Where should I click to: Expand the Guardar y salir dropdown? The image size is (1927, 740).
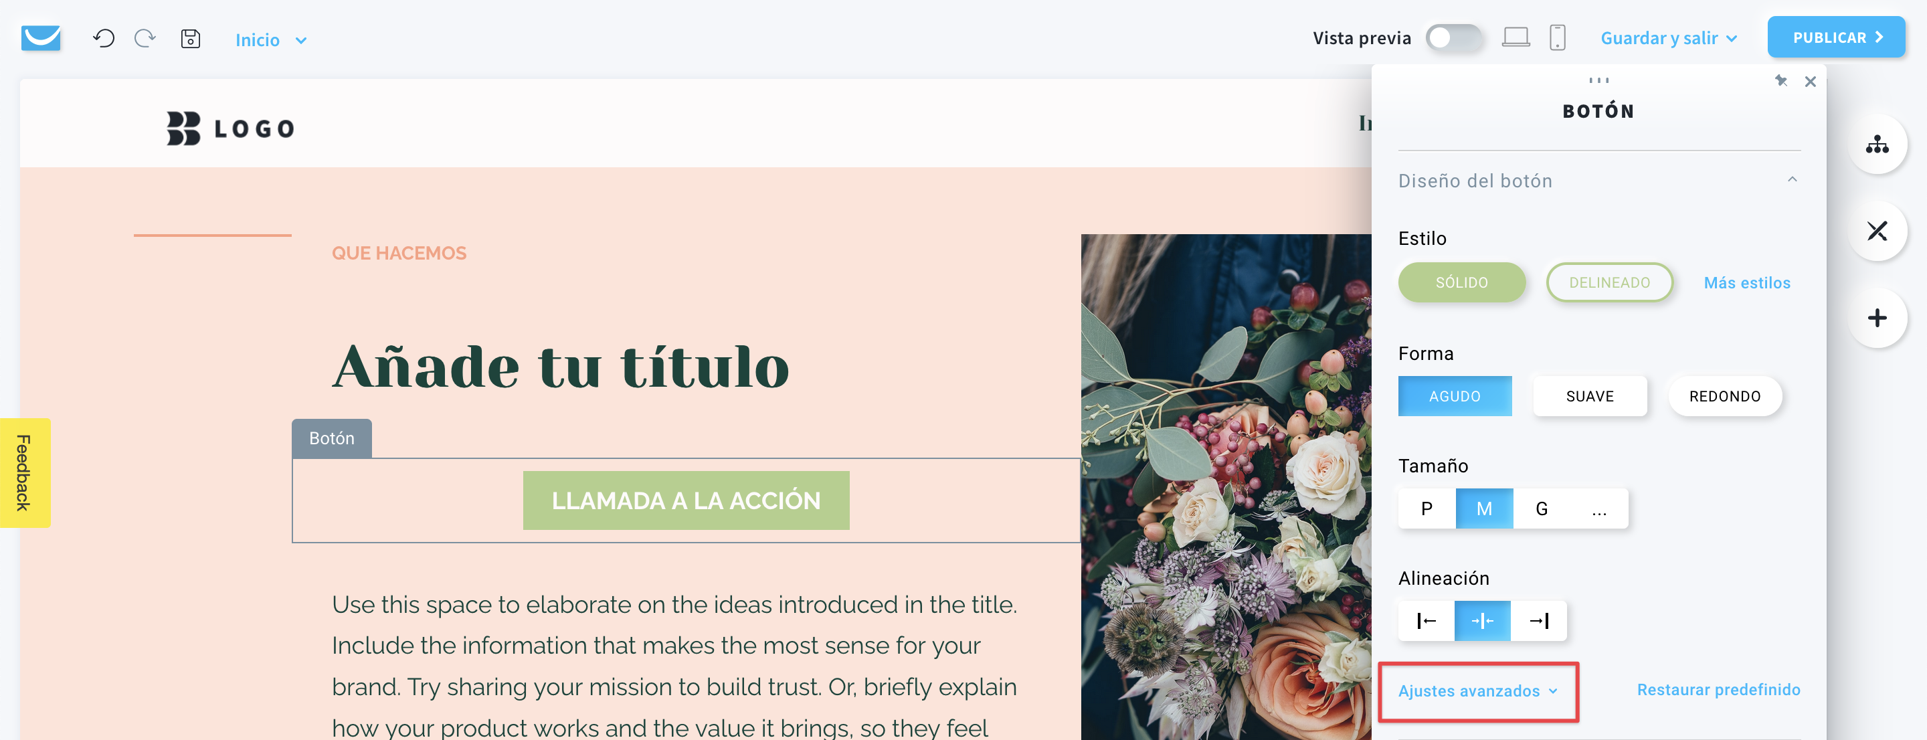click(1668, 38)
